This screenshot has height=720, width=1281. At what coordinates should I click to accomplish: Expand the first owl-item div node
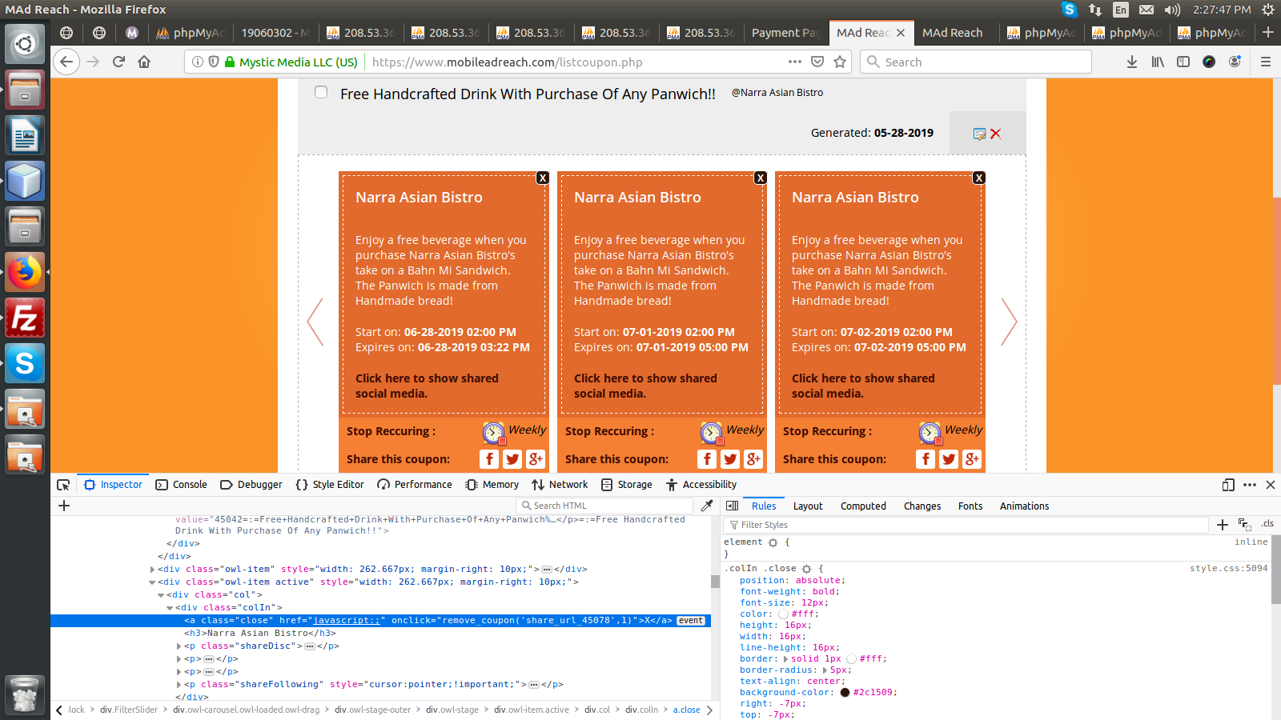[152, 570]
